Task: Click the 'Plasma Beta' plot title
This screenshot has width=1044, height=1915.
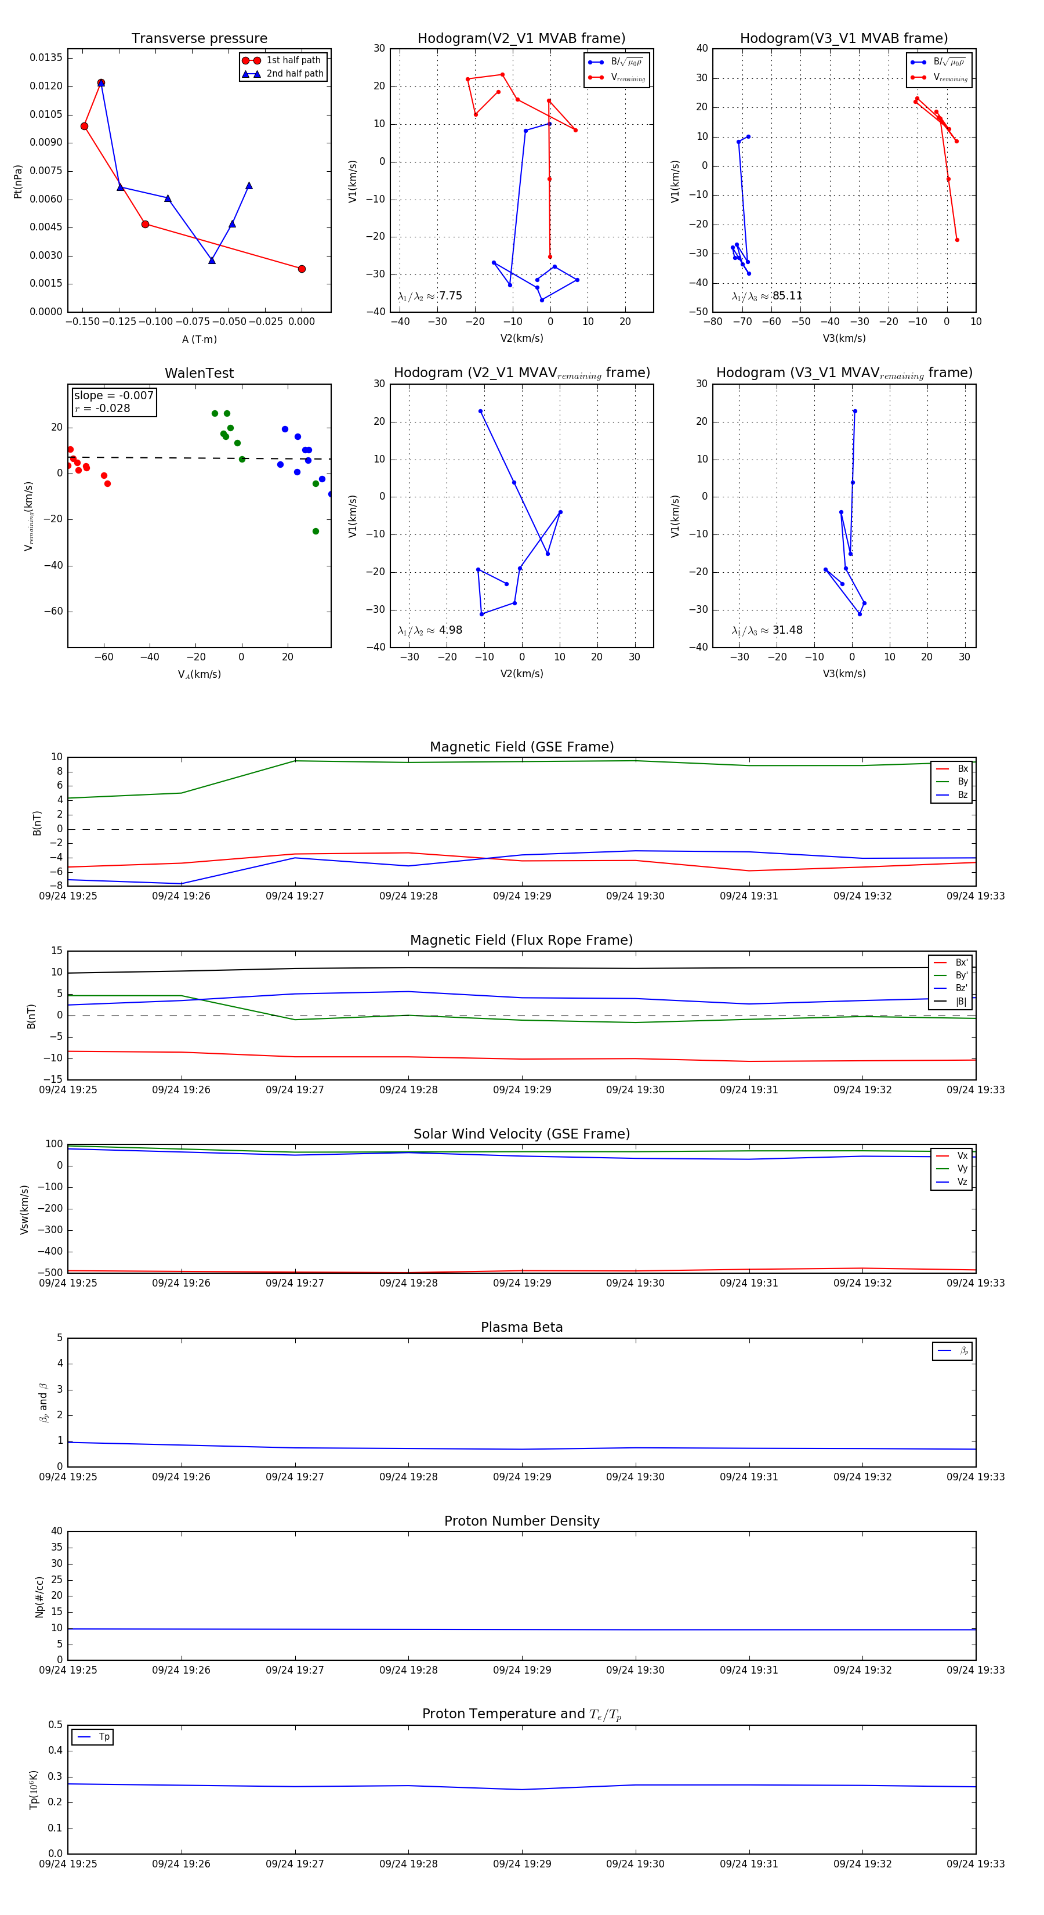Action: pyautogui.click(x=521, y=1328)
